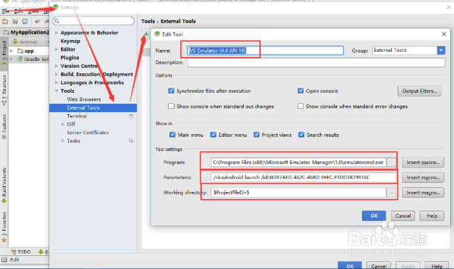454x269 pixels.
Task: Close the Edit Tool dialog
Action: point(444,34)
